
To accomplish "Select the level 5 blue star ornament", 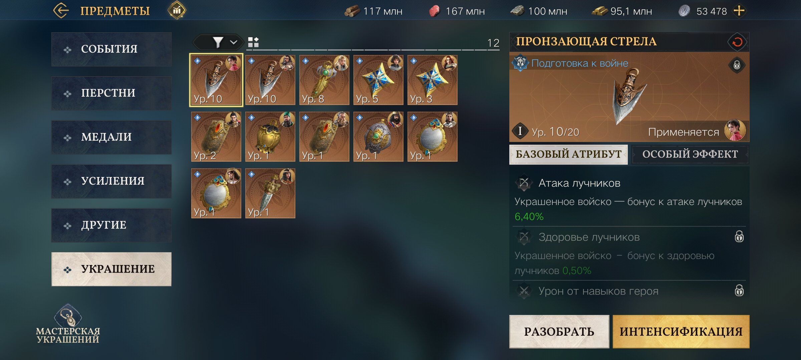I will [378, 80].
